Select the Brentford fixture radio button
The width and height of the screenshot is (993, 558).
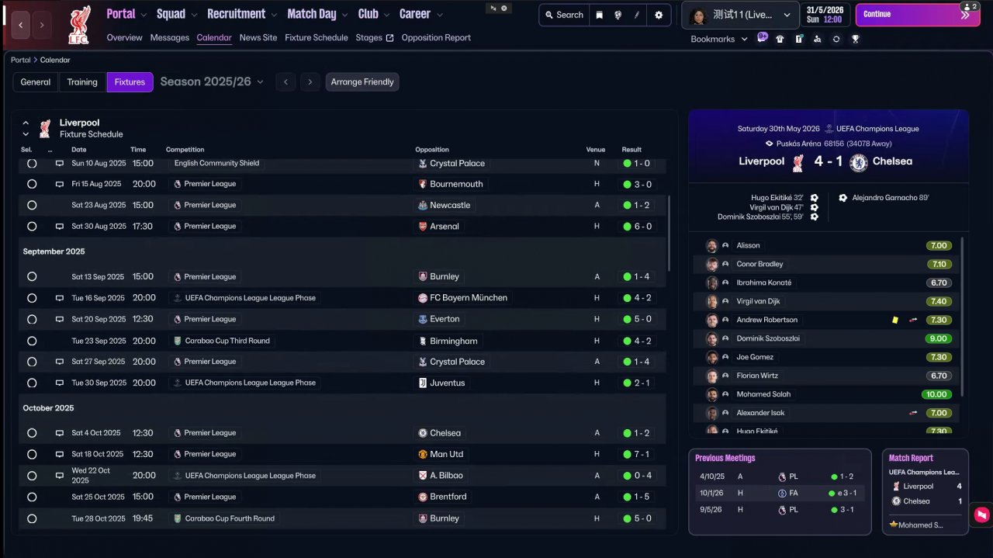click(32, 497)
